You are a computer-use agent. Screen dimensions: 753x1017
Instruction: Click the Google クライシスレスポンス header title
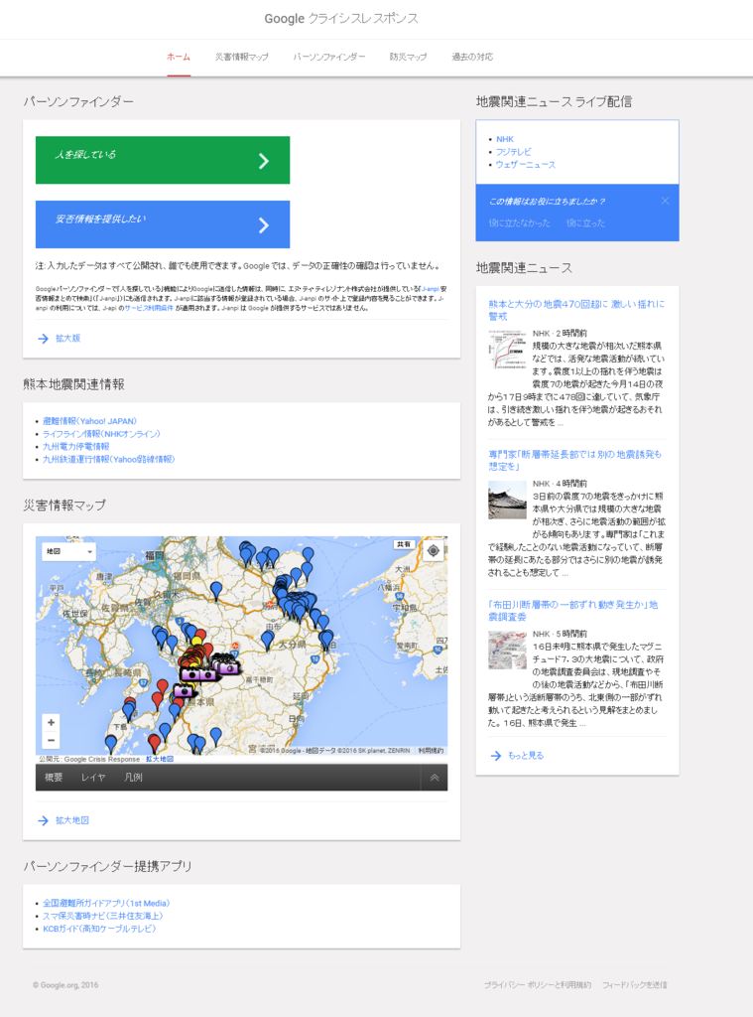(341, 19)
